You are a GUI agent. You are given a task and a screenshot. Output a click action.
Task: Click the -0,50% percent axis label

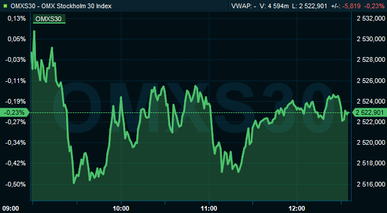tap(15, 184)
